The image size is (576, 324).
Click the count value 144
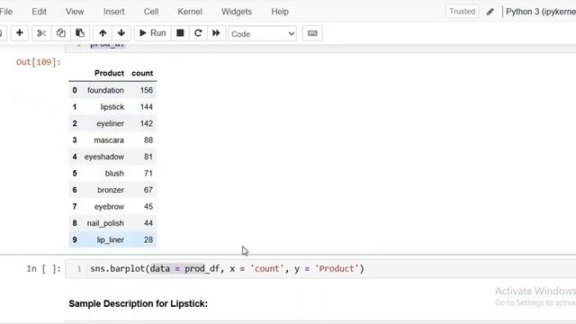146,107
